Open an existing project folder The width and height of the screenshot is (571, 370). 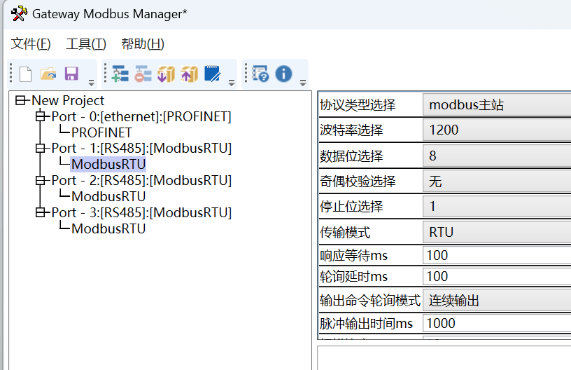pyautogui.click(x=48, y=74)
